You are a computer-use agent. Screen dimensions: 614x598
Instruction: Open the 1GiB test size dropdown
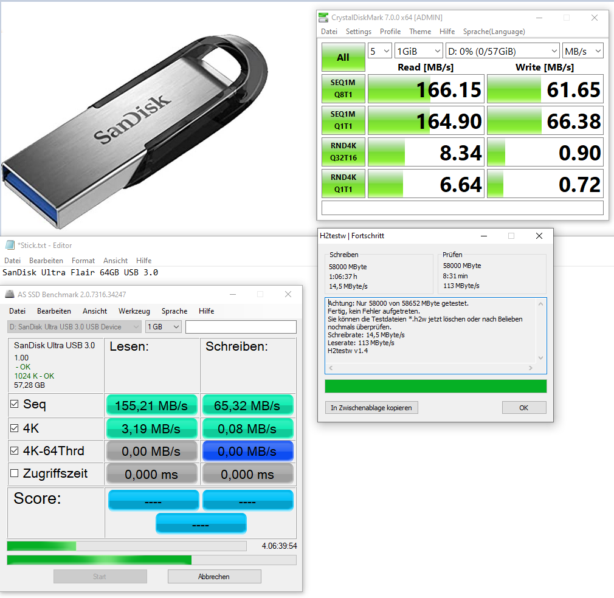(x=419, y=51)
